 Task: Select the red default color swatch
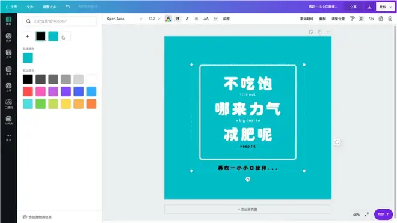pyautogui.click(x=28, y=91)
